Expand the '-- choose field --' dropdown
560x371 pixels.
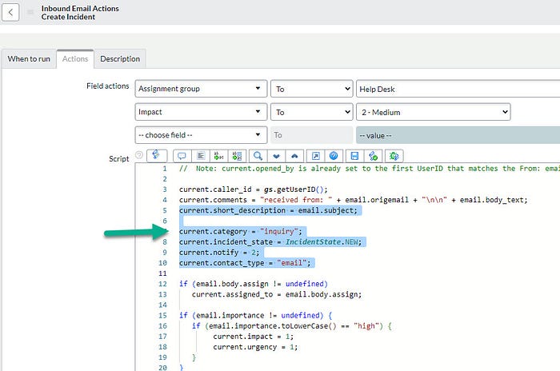200,135
